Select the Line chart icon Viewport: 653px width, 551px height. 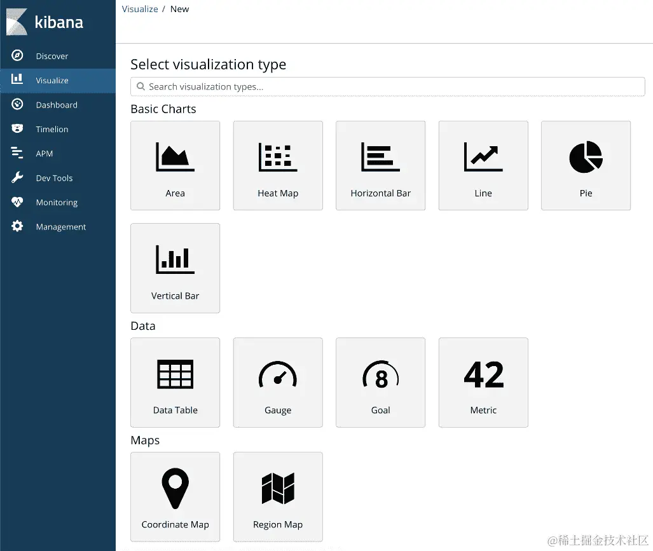coord(483,156)
